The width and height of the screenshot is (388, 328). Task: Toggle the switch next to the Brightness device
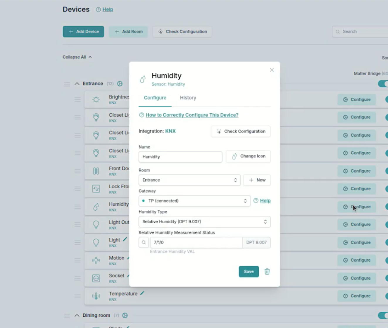387,99
